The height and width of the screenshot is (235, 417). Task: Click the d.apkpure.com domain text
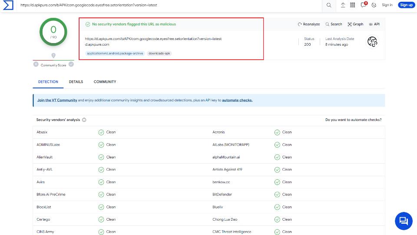[x=97, y=44]
